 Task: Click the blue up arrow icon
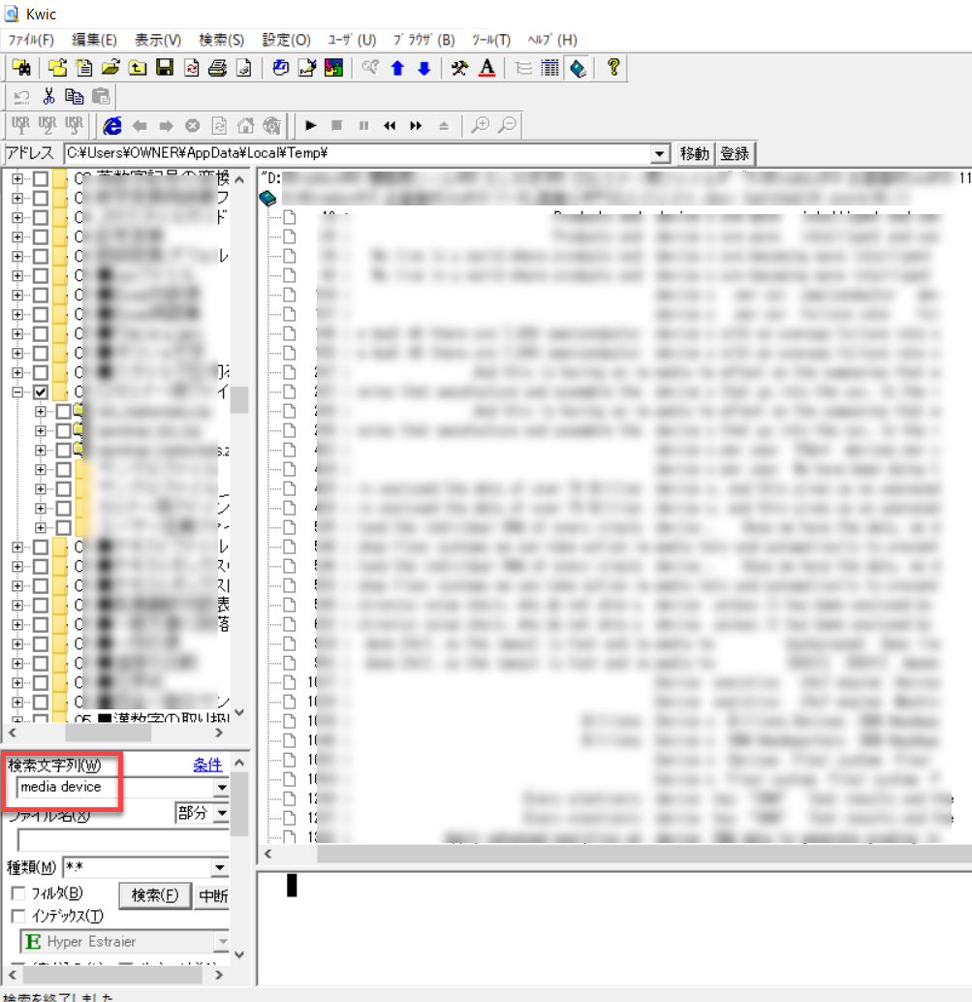coord(397,68)
